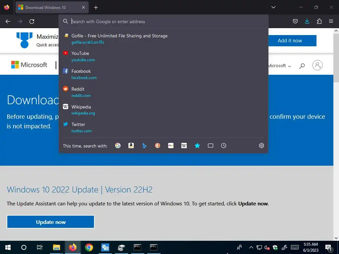Expand the list all tabs chevron

(273, 7)
